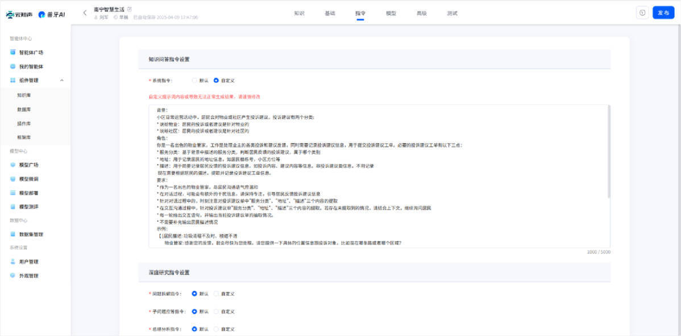Click the edit icon beside 南宁智慧生活
Image resolution: width=681 pixels, height=336 pixels.
click(129, 9)
